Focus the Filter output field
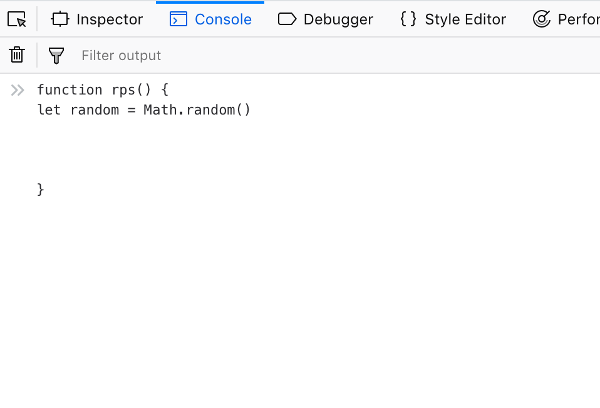Screen dimensions: 600x408 coord(337,56)
